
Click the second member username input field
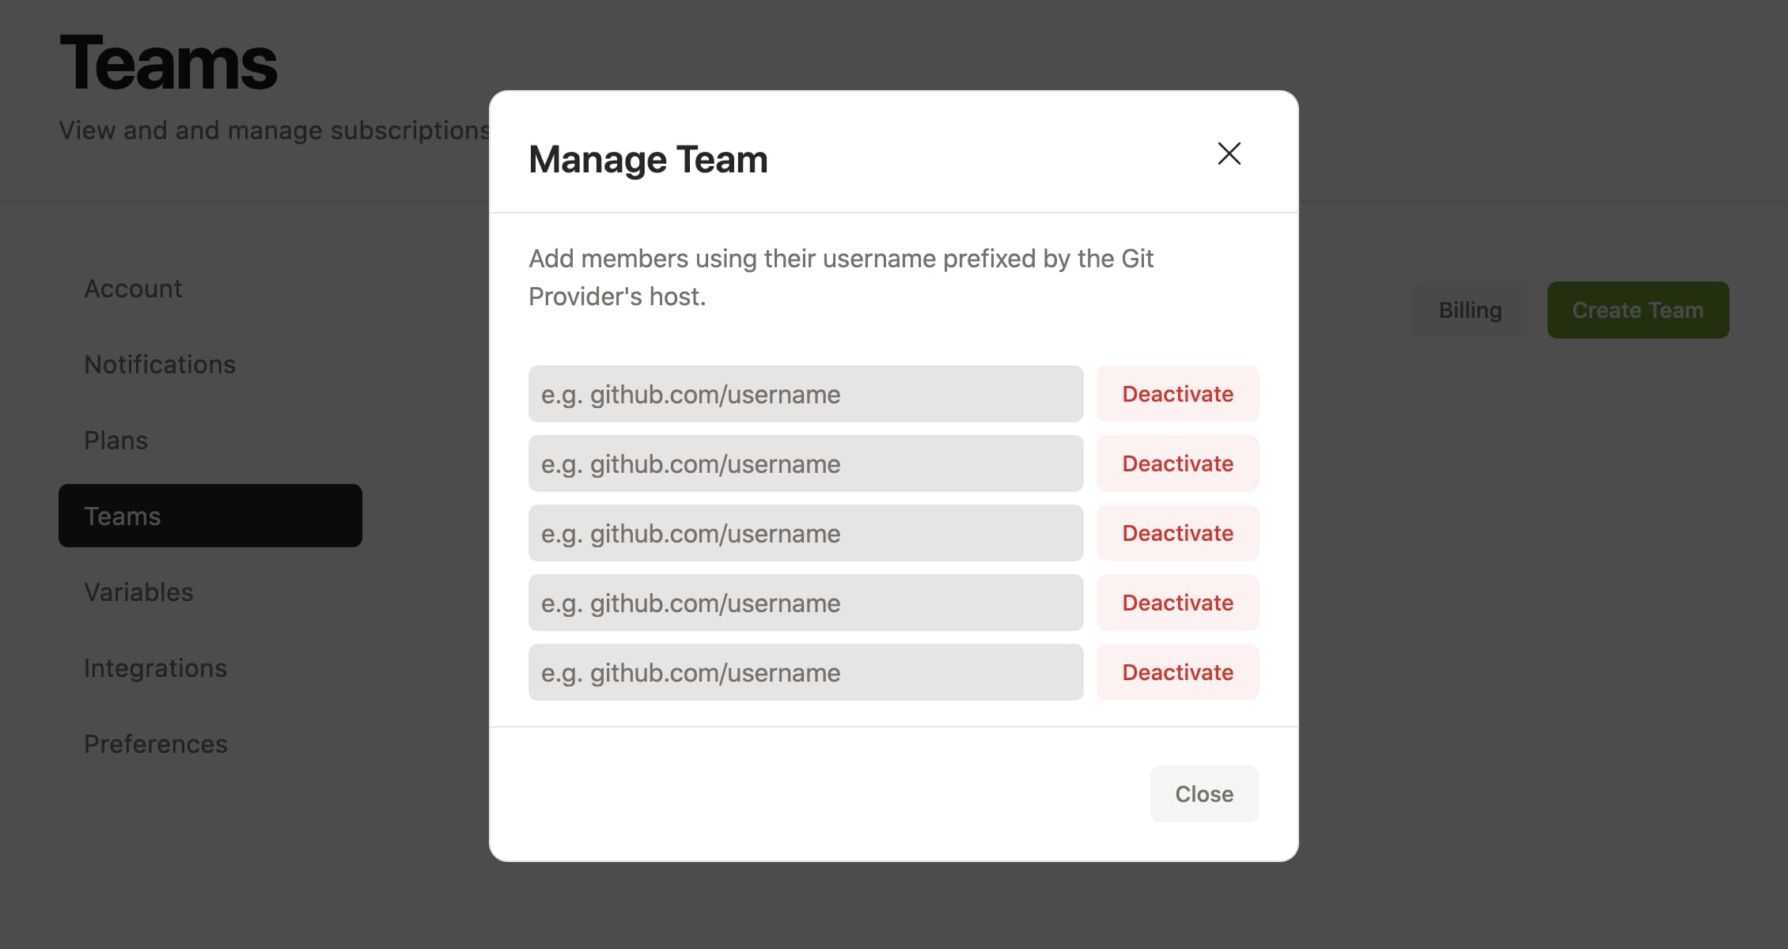click(805, 463)
